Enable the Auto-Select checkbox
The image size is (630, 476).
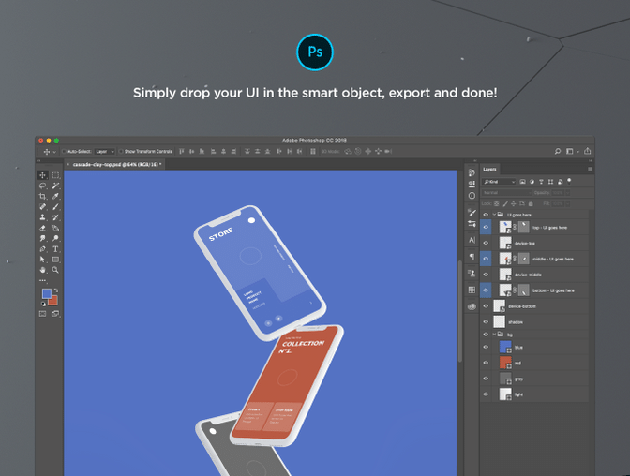coord(63,151)
